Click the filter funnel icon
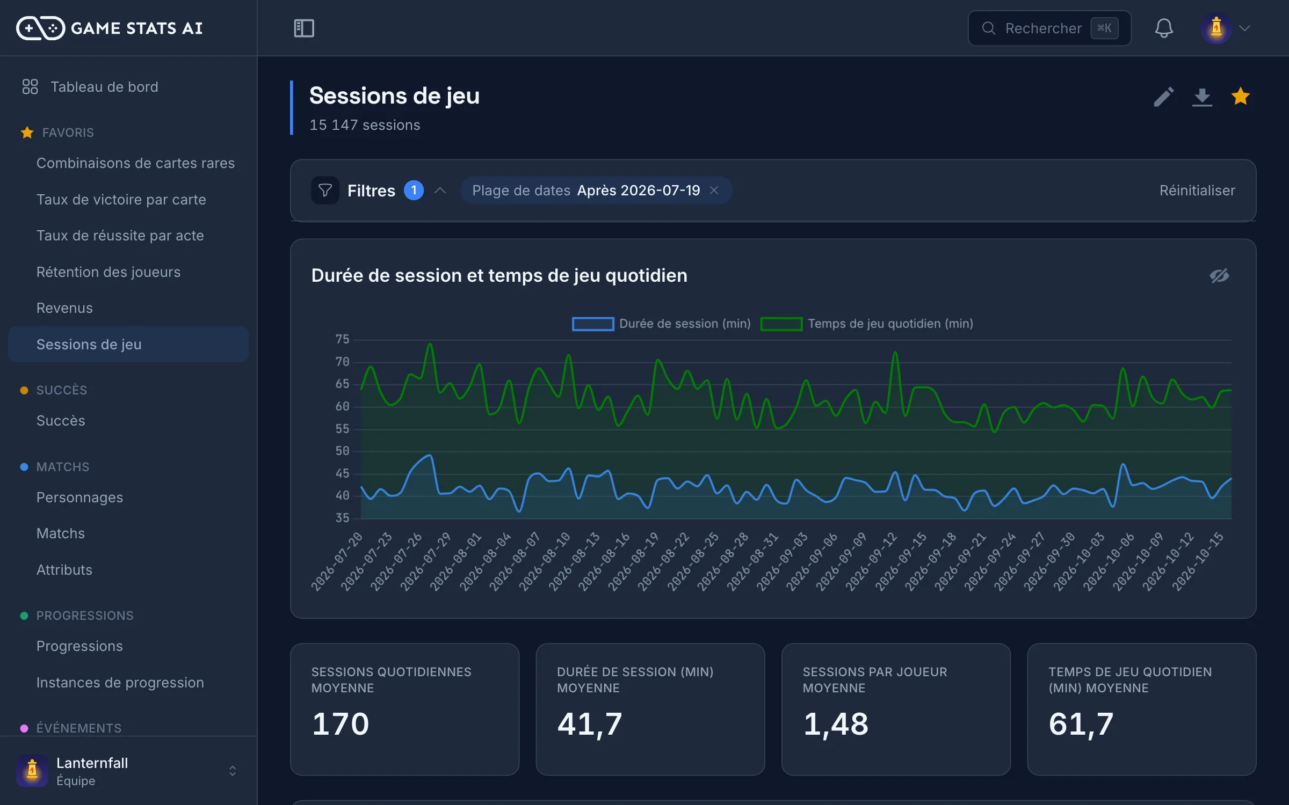This screenshot has width=1289, height=805. [325, 191]
